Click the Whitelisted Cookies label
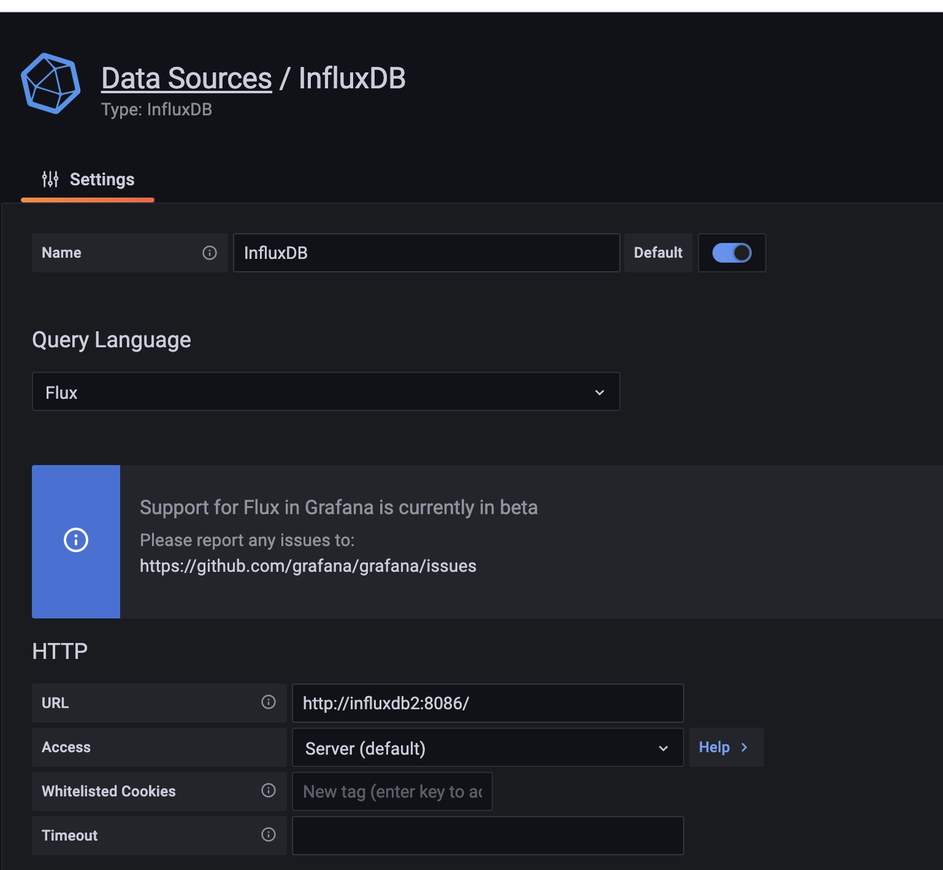This screenshot has height=870, width=943. tap(109, 791)
